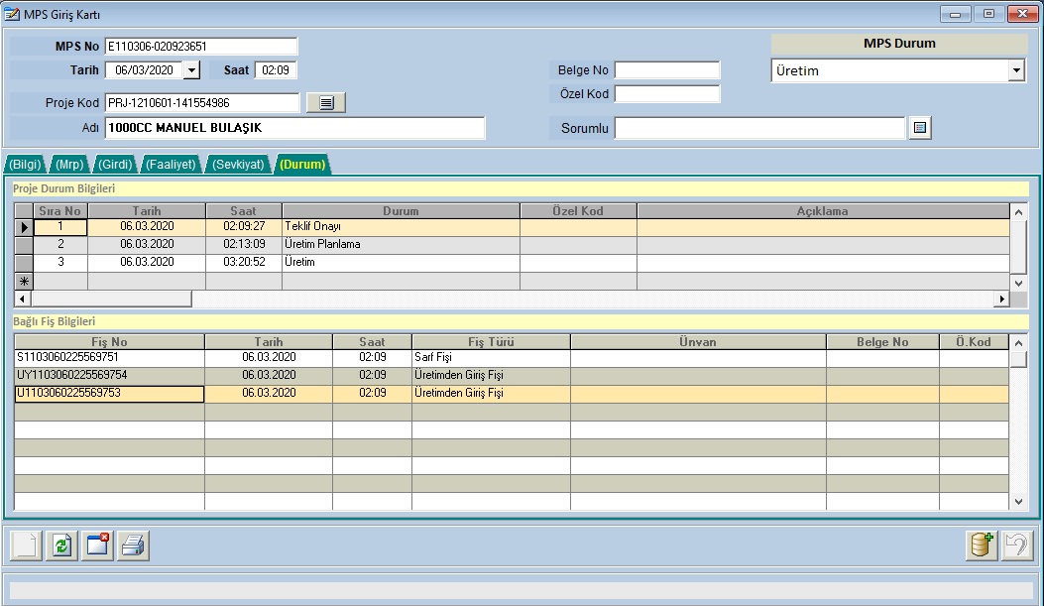Click the Fiş No column header

click(109, 341)
